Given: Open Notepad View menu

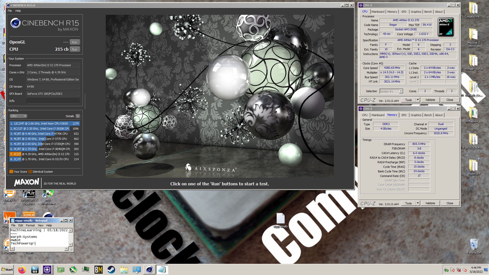Looking at the screenshot, I should pos(40,225).
